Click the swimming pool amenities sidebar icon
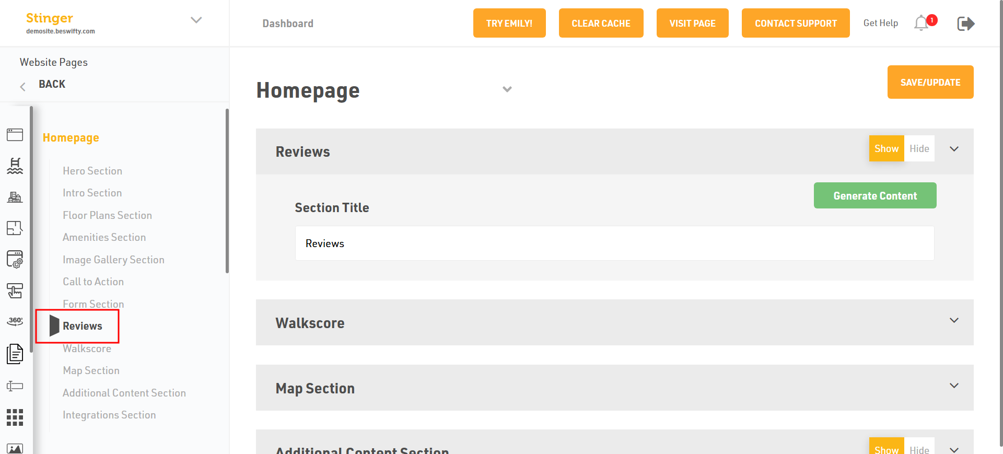 [15, 166]
